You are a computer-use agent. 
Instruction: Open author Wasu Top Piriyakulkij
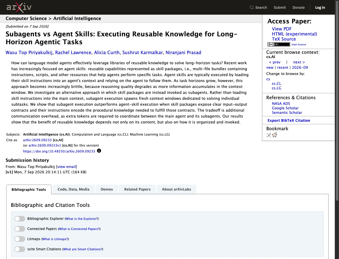pos(29,52)
